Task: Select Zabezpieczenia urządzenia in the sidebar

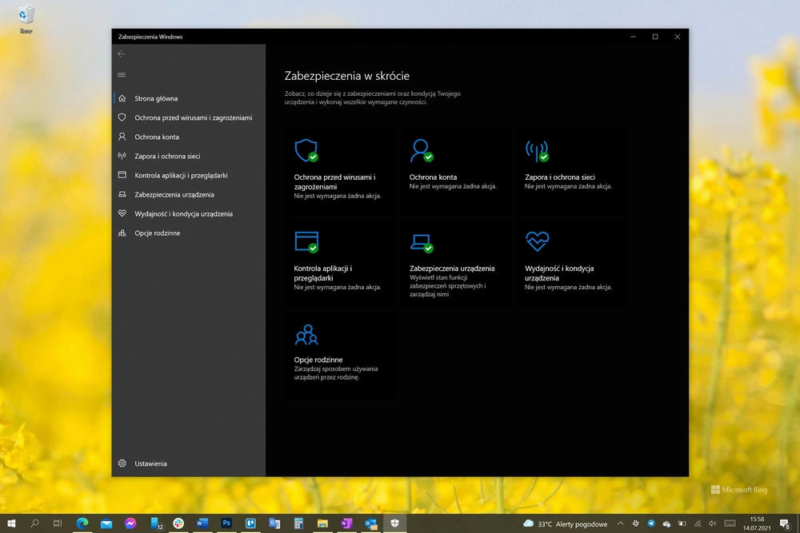Action: pos(190,195)
